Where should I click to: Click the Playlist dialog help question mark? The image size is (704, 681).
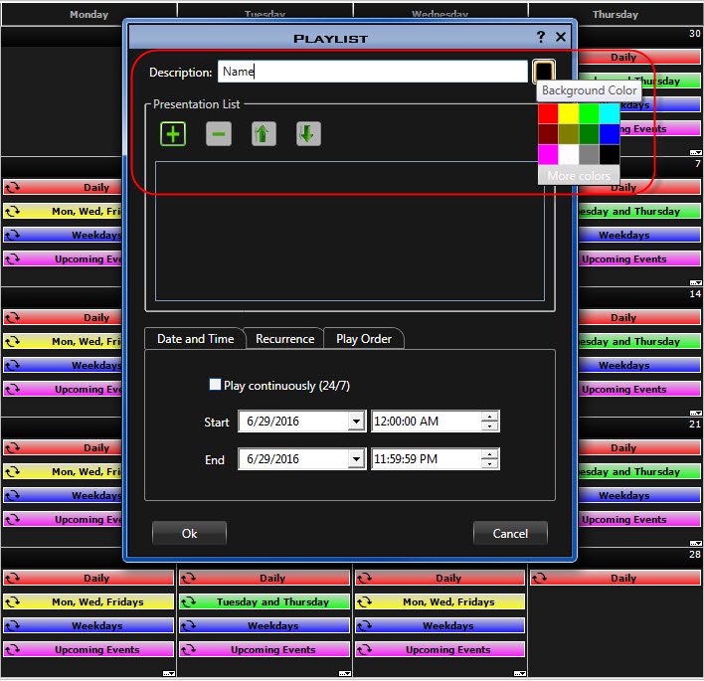(x=541, y=37)
